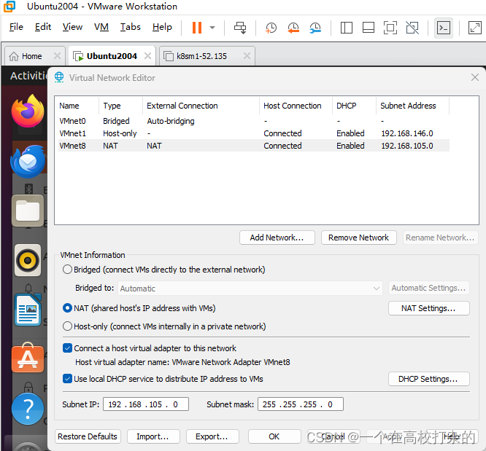Screen dimensions: 486x451
Task: Select the VMnet0 network row
Action: click(253, 121)
